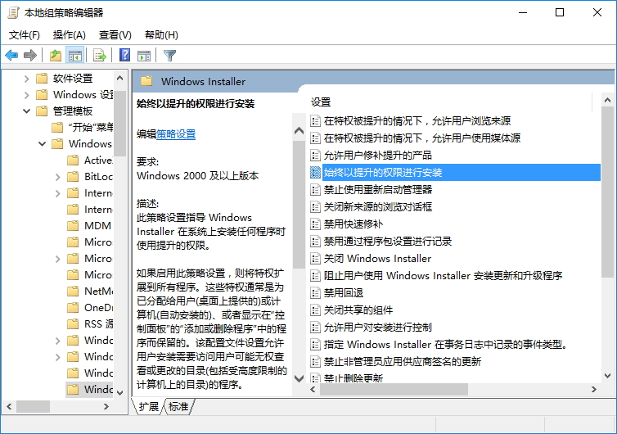Open the 查看(V) menu
617x434 pixels.
[x=115, y=35]
